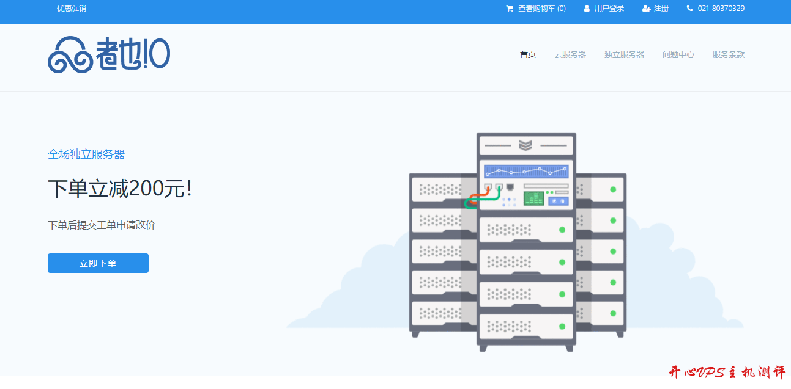Click the 下单立减200元! banner heading
Image resolution: width=791 pixels, height=389 pixels.
[x=120, y=189]
